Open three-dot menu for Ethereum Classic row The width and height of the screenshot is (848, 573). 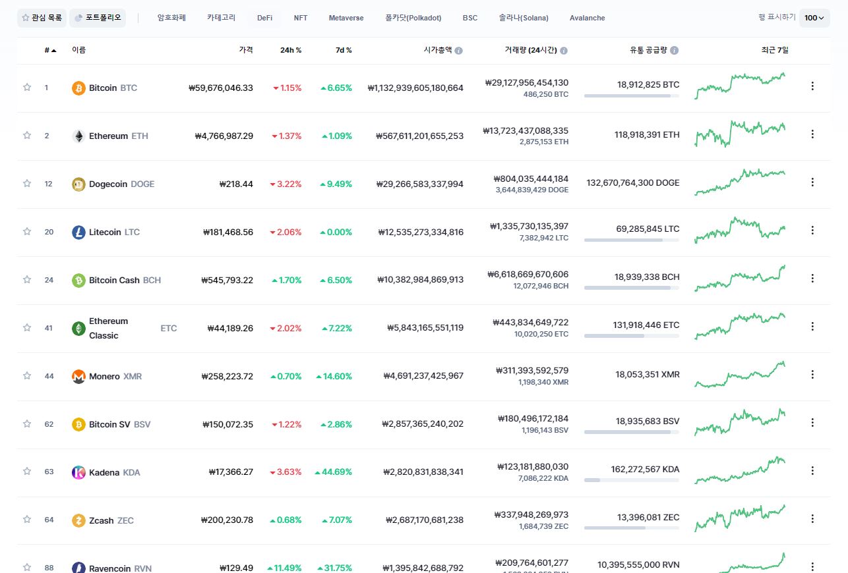pyautogui.click(x=812, y=326)
